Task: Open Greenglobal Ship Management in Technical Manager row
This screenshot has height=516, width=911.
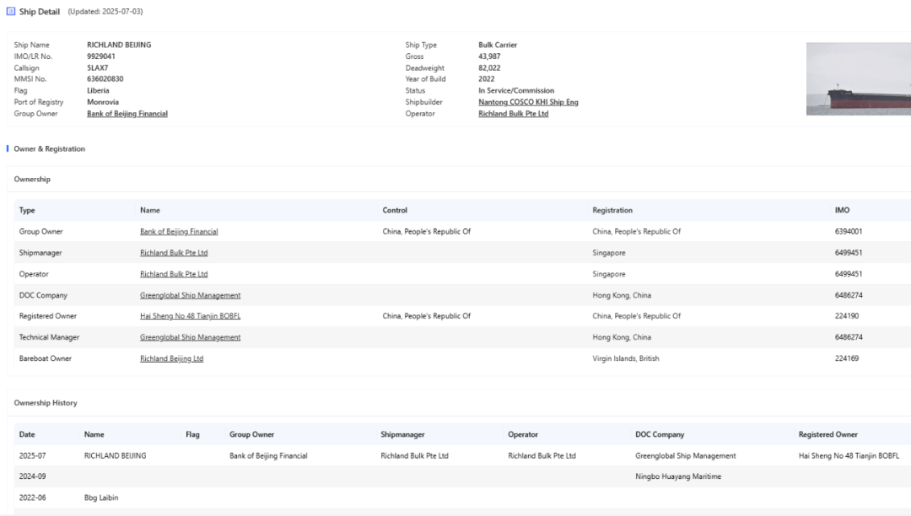Action: (190, 337)
